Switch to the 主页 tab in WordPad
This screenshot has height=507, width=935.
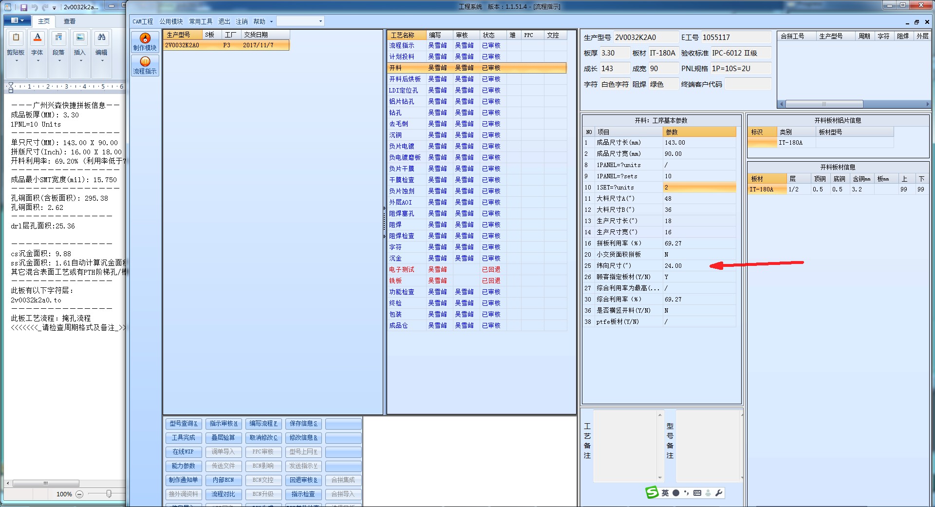[44, 21]
